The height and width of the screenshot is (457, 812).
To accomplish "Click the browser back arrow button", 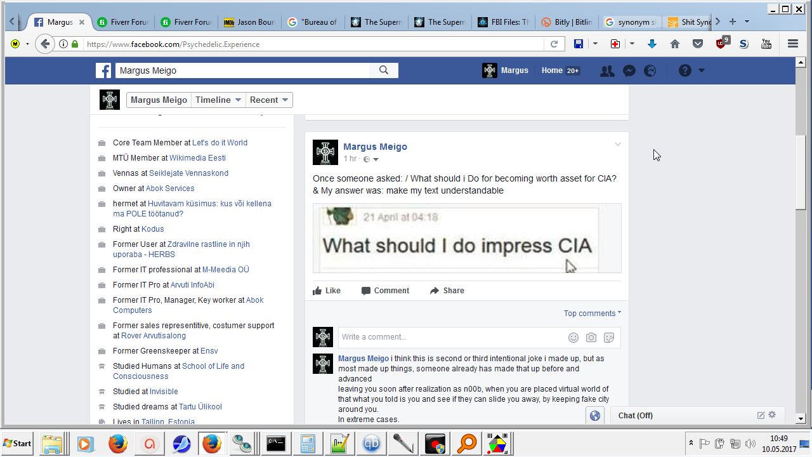I will [x=44, y=44].
